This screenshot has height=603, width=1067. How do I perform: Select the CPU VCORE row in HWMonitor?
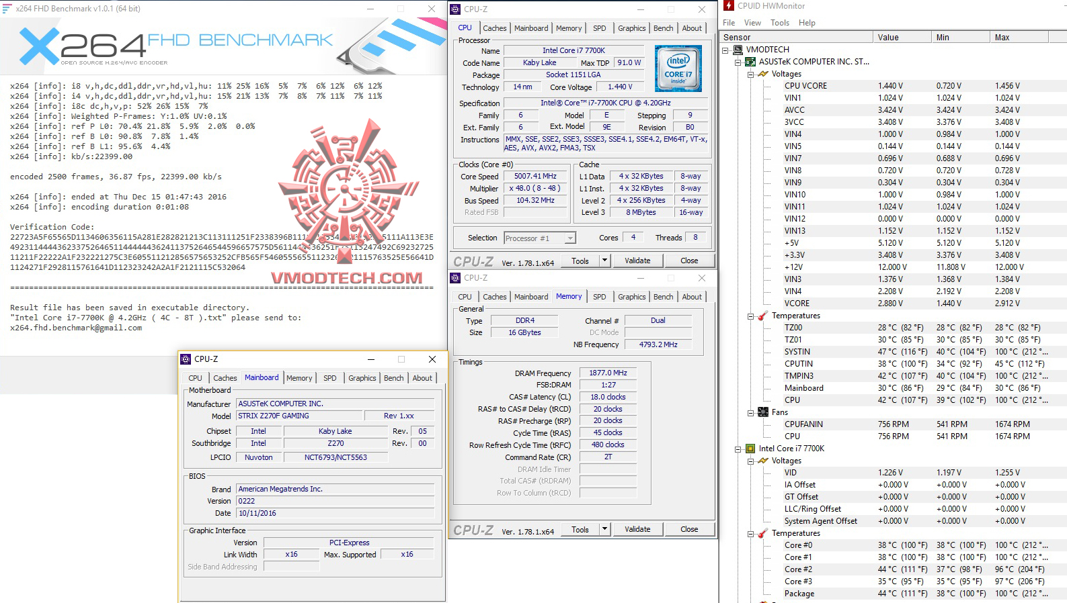pos(894,86)
